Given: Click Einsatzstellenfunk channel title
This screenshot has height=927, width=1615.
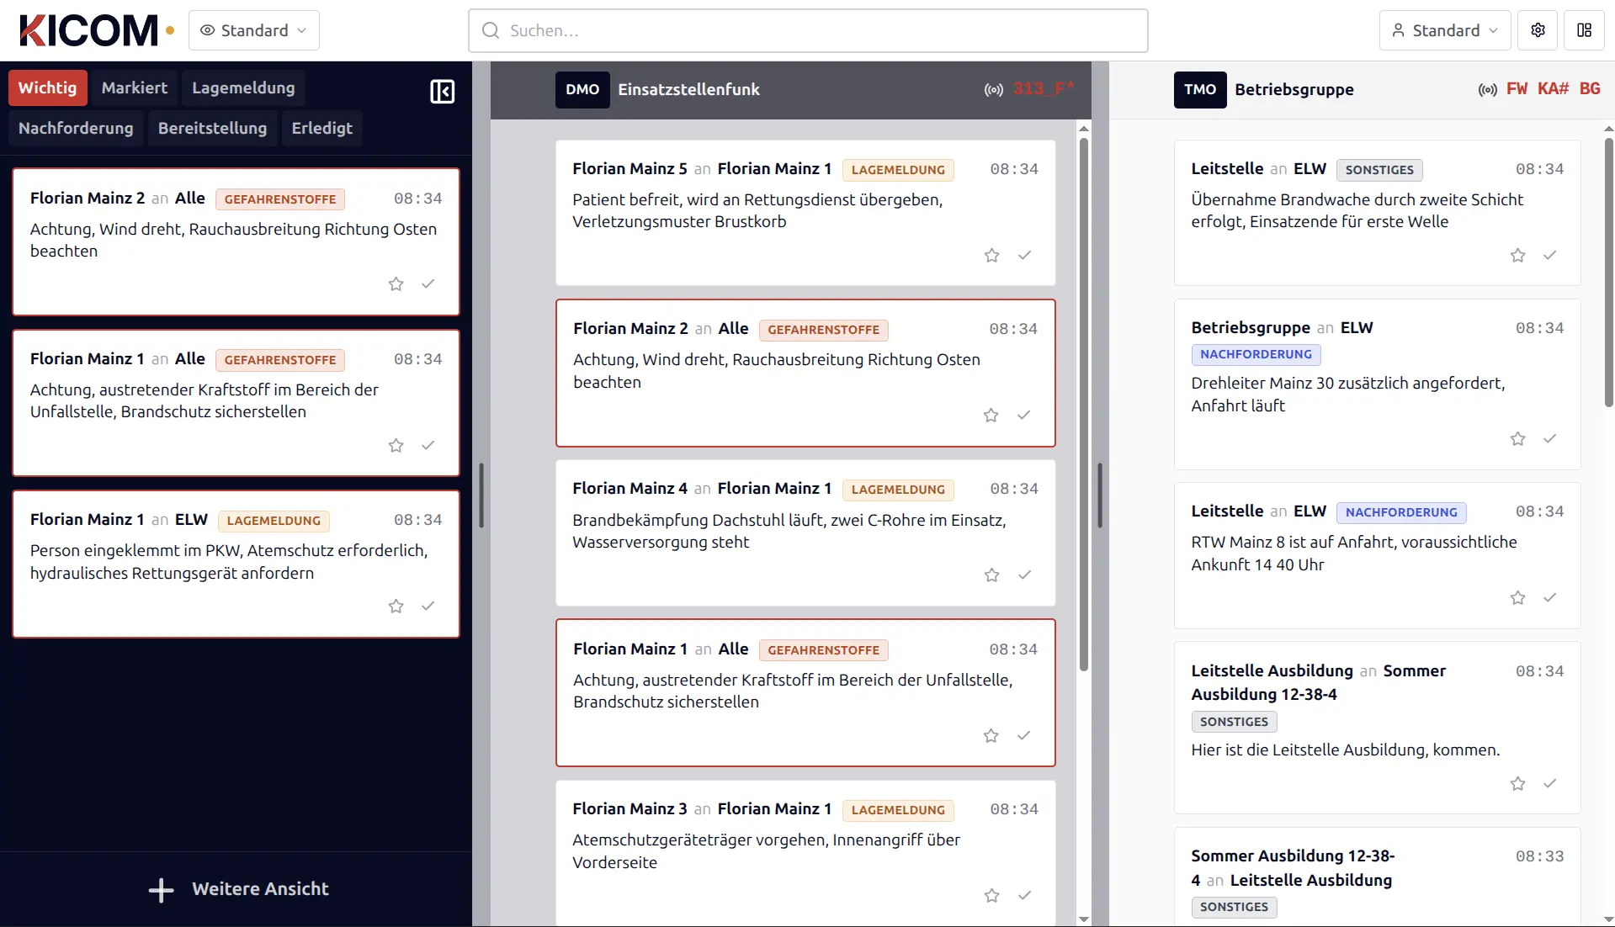Looking at the screenshot, I should click(688, 89).
